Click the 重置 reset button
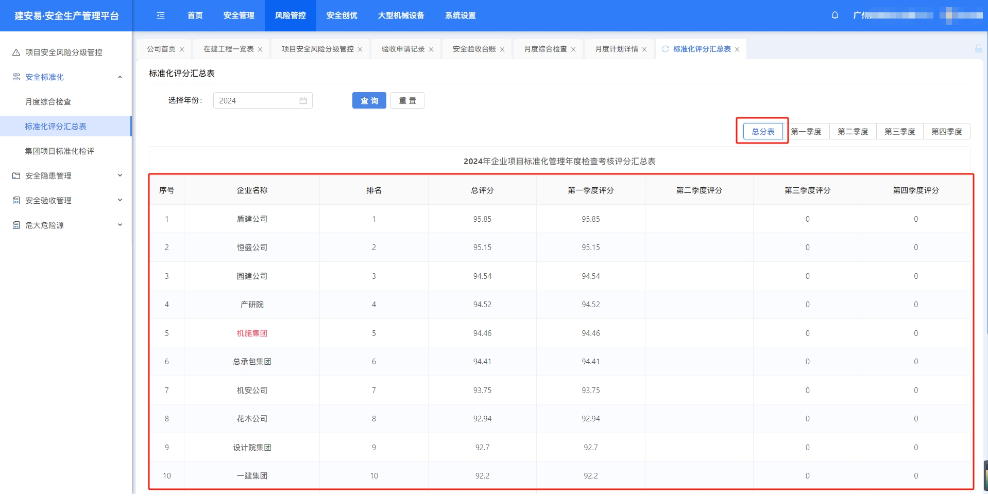The width and height of the screenshot is (988, 497). 407,101
